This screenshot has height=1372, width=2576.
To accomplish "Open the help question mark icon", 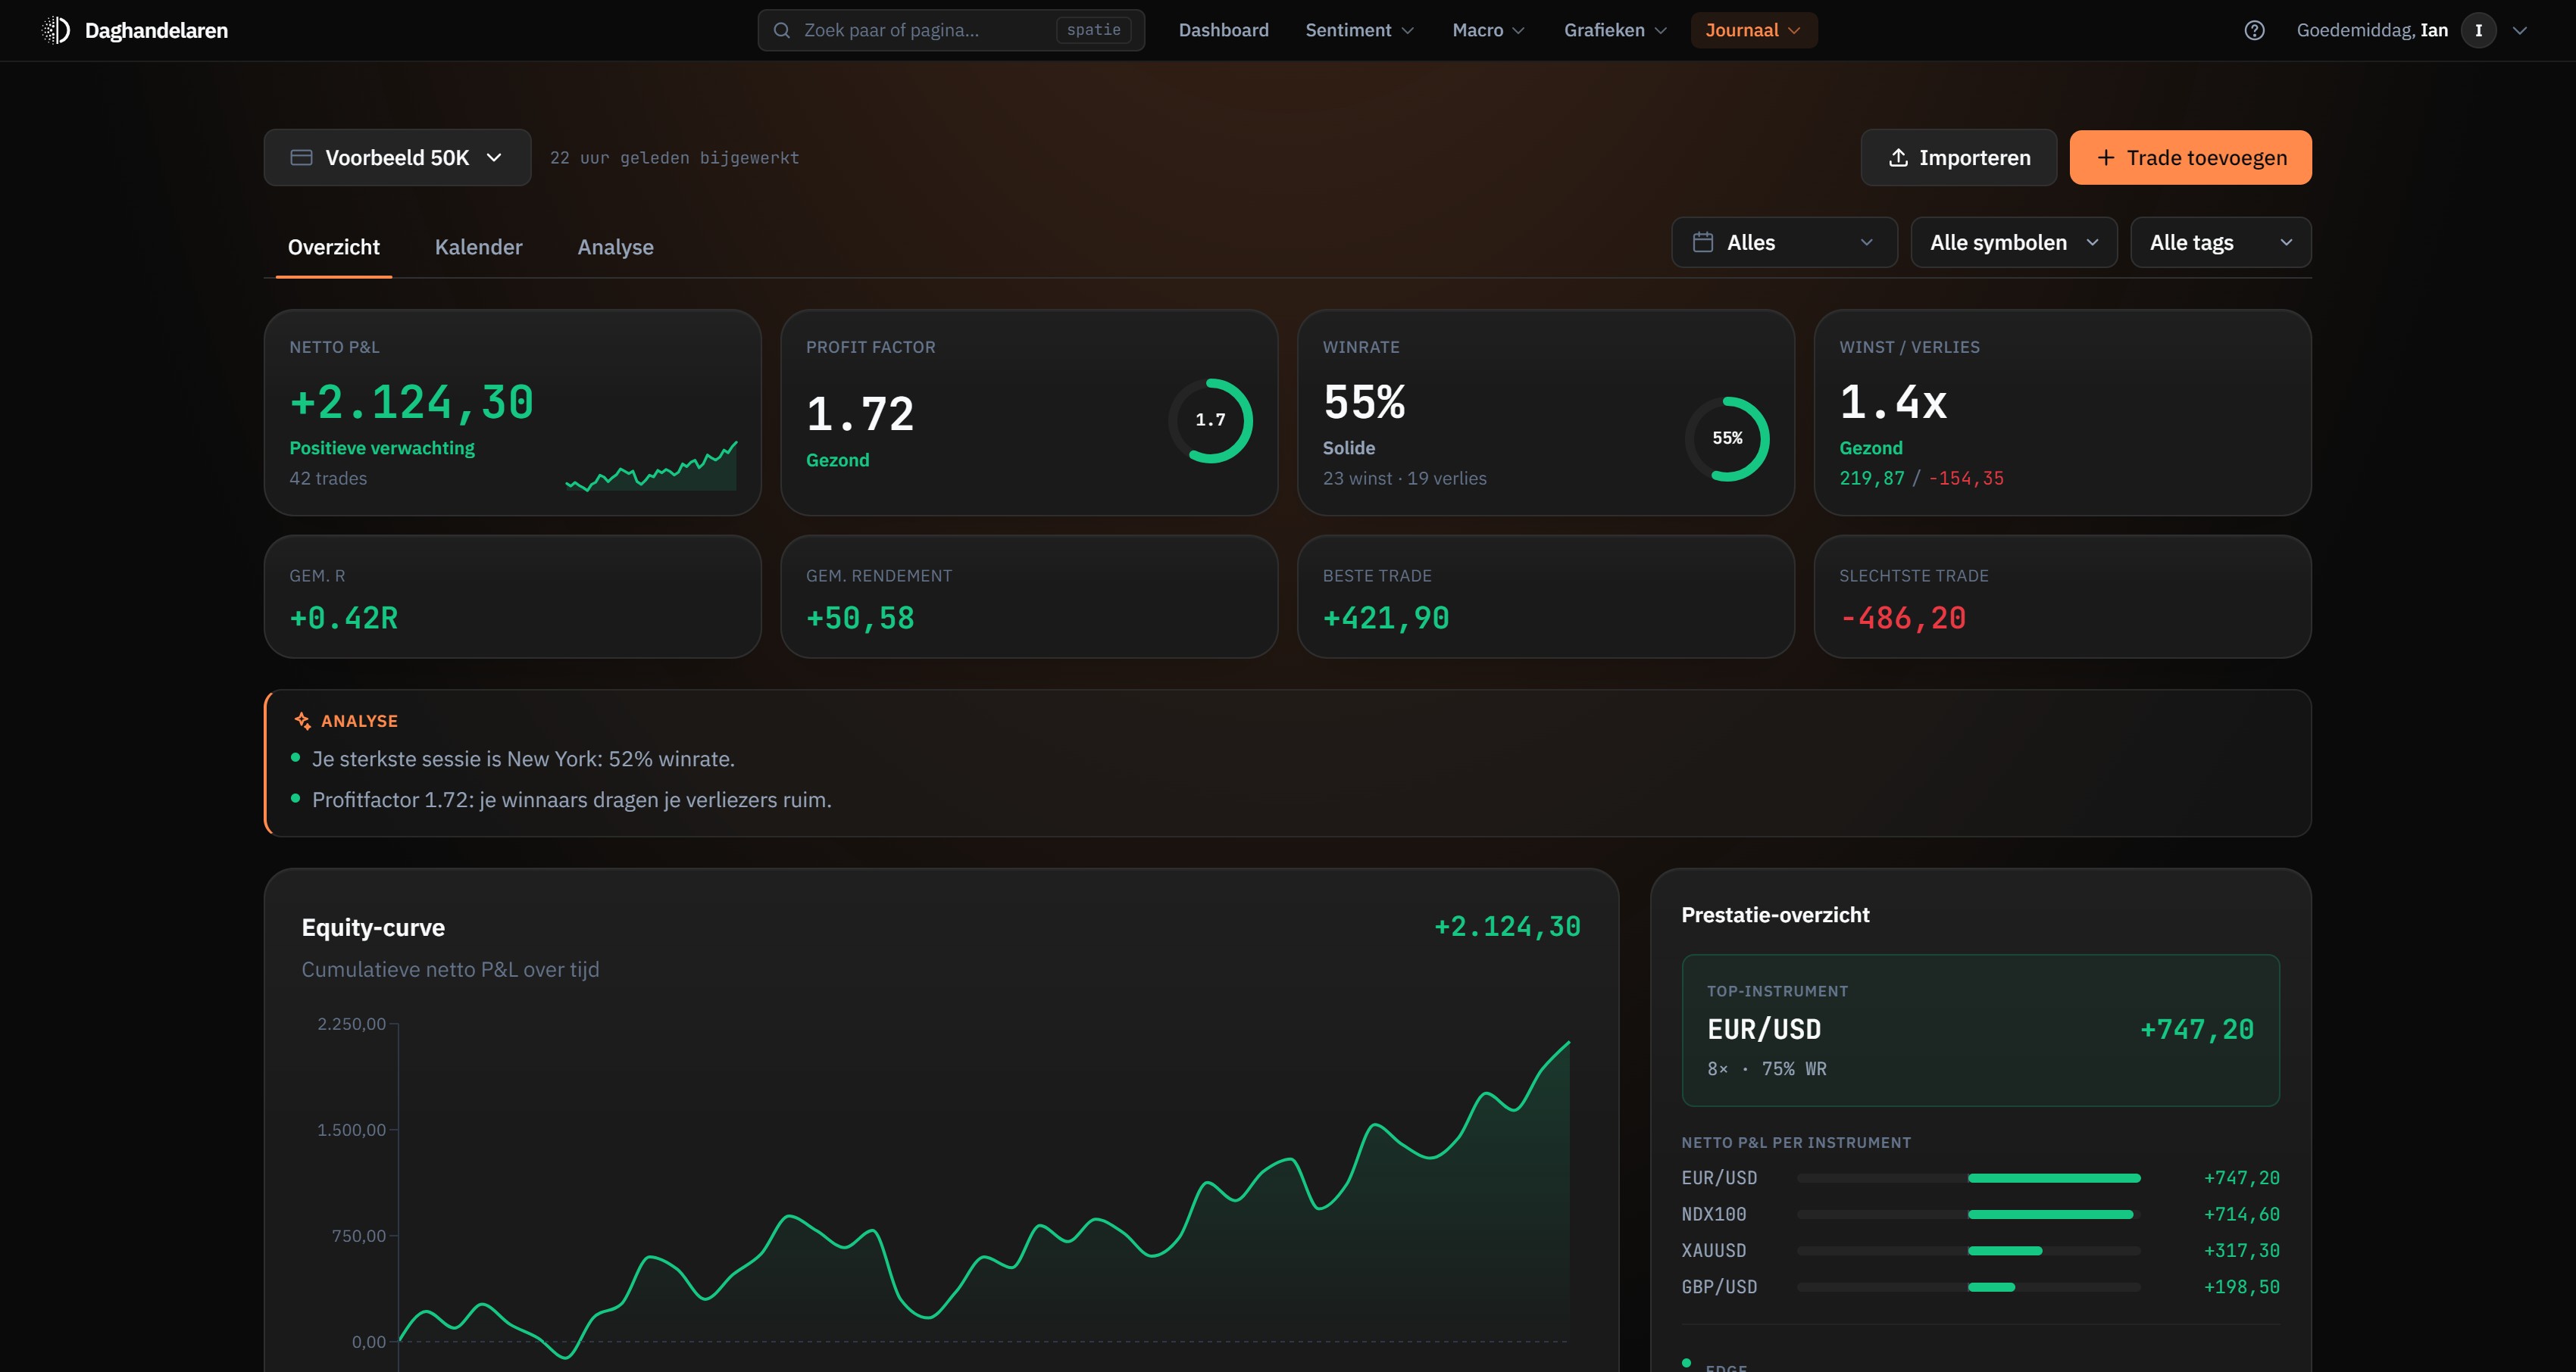I will click(x=2254, y=30).
